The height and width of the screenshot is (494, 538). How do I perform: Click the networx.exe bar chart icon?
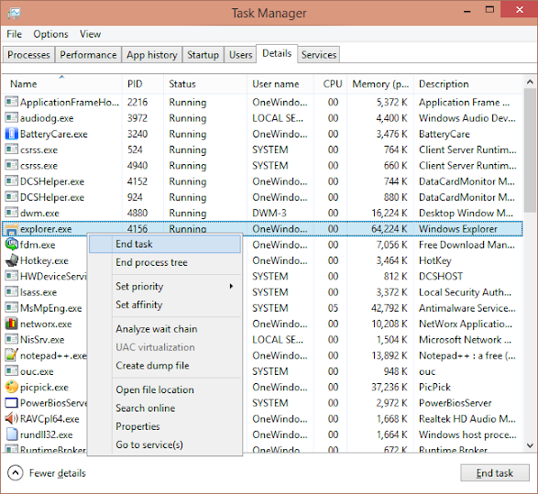point(11,324)
